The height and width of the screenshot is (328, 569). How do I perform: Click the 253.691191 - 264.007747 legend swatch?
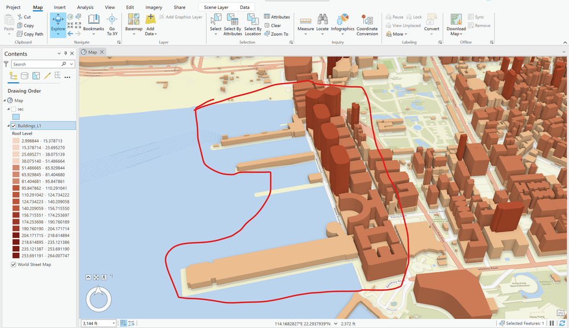coord(16,256)
